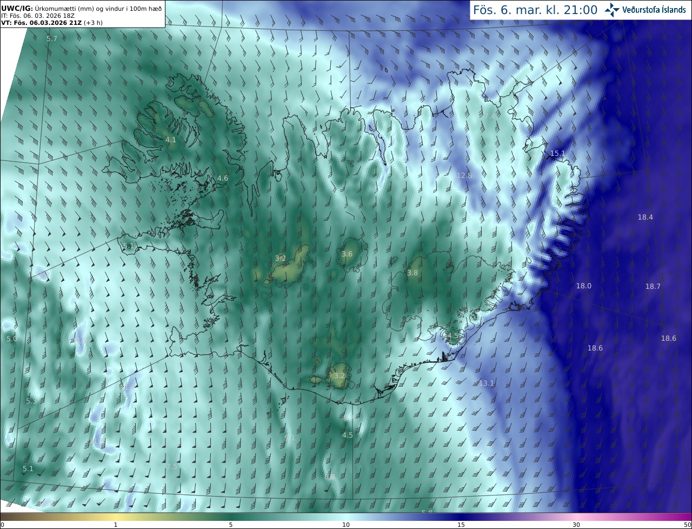Click the 3.6 value on the map
Screen dimensions: 692x529
coord(347,254)
